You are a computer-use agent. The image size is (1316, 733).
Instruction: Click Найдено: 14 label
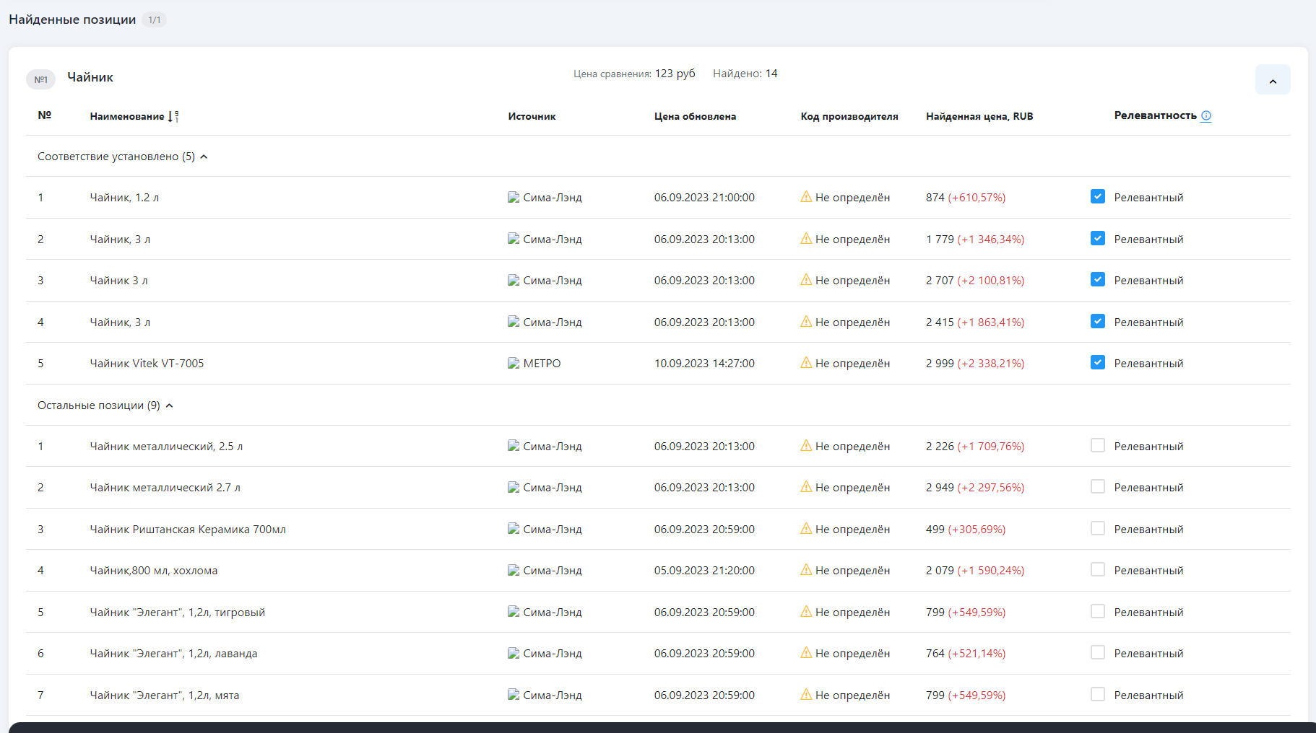tap(745, 74)
